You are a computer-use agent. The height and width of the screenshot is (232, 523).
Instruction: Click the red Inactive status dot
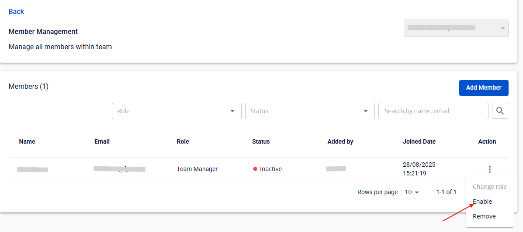point(255,169)
